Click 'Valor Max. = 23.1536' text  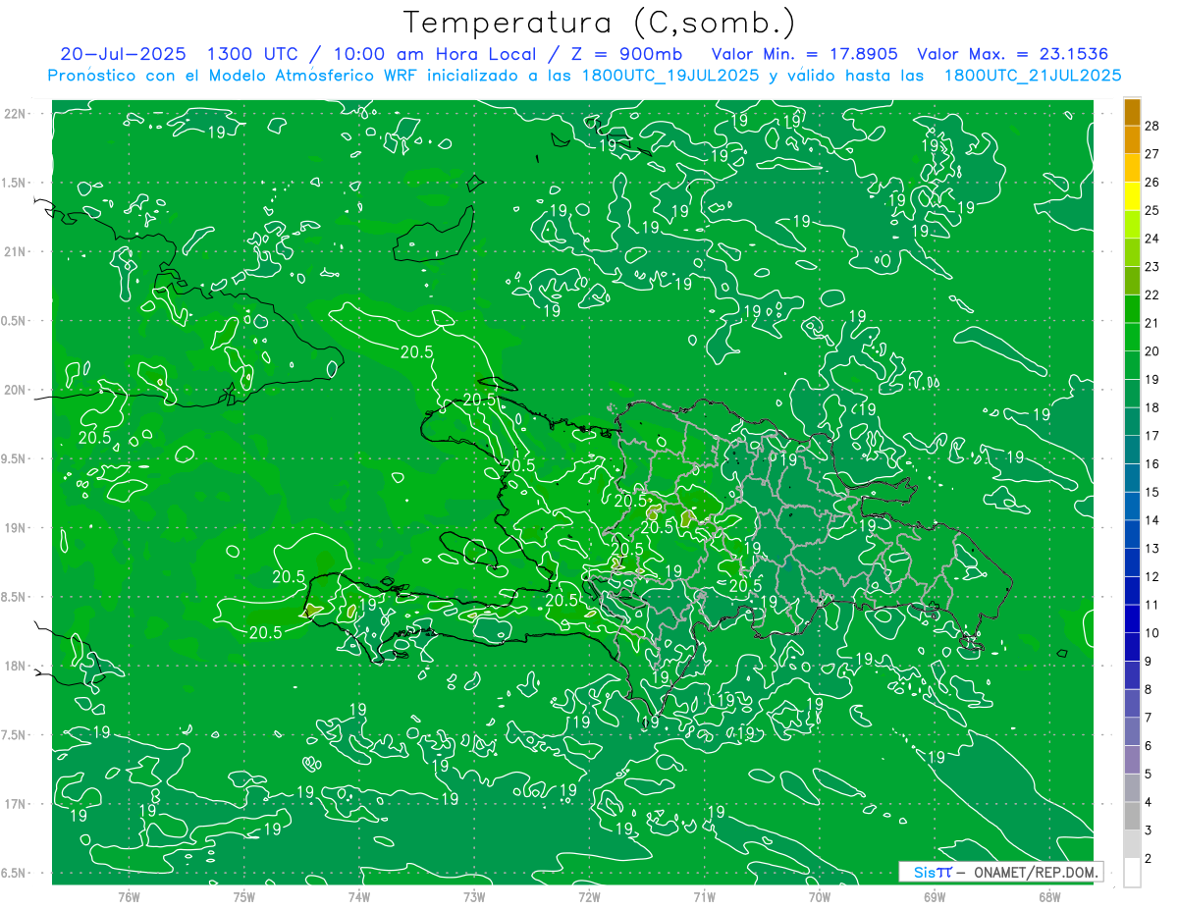(x=1012, y=54)
